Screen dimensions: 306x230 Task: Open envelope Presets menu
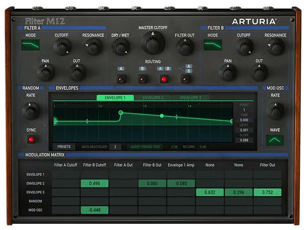click(64, 147)
